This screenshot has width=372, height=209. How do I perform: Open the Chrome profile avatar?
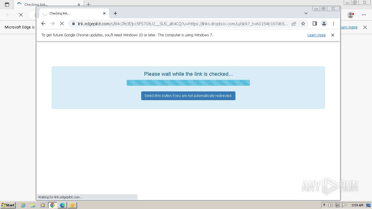pos(324,24)
